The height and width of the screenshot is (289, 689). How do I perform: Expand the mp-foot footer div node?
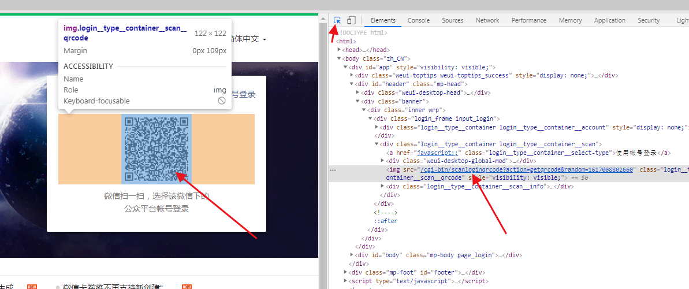click(345, 272)
